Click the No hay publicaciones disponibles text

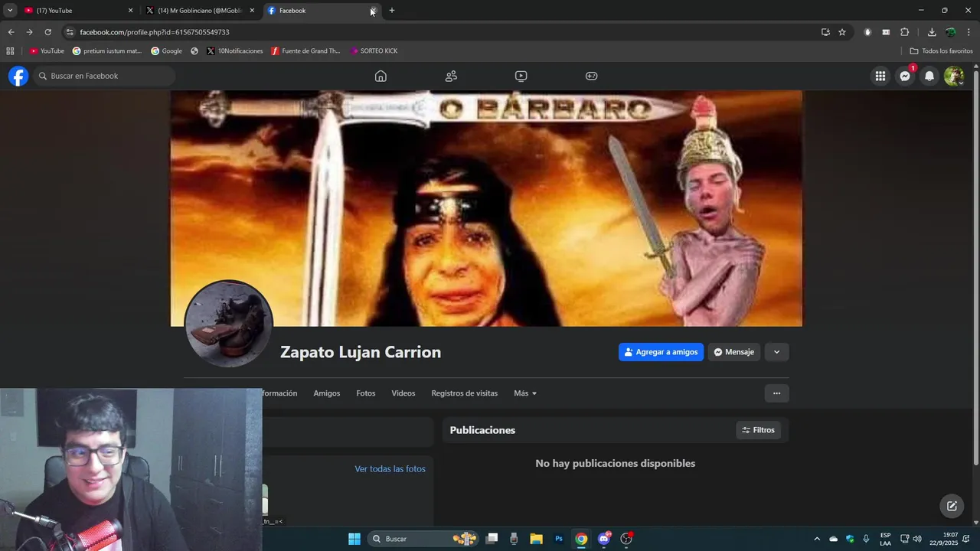click(616, 464)
